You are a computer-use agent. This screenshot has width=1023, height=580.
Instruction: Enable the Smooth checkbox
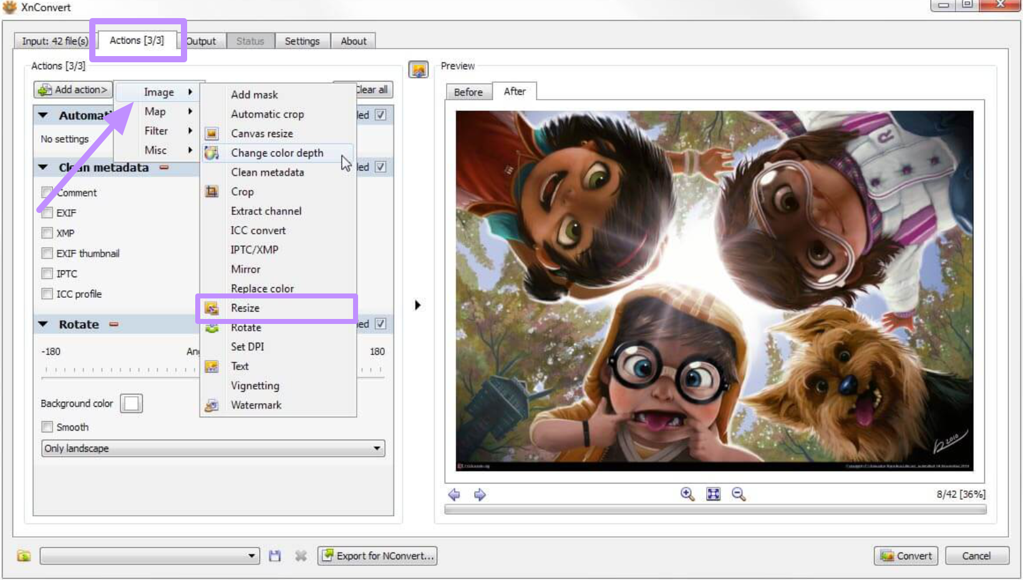(47, 427)
